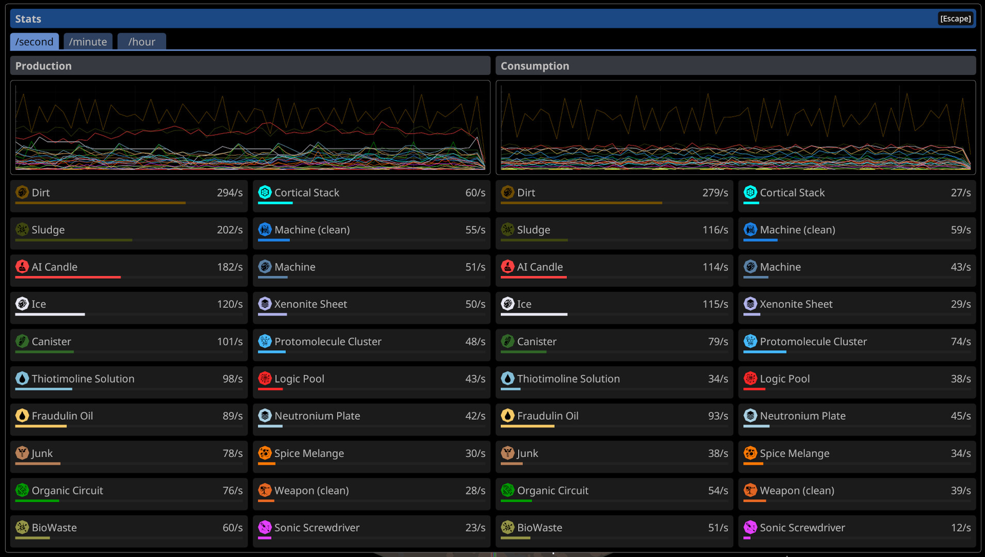This screenshot has height=557, width=985.
Task: Click the Thiotimoline Solution icon in Consumption
Action: click(x=507, y=379)
